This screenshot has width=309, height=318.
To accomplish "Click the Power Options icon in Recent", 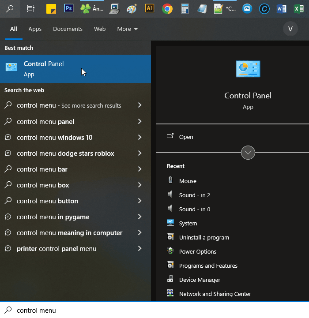I will (x=170, y=251).
